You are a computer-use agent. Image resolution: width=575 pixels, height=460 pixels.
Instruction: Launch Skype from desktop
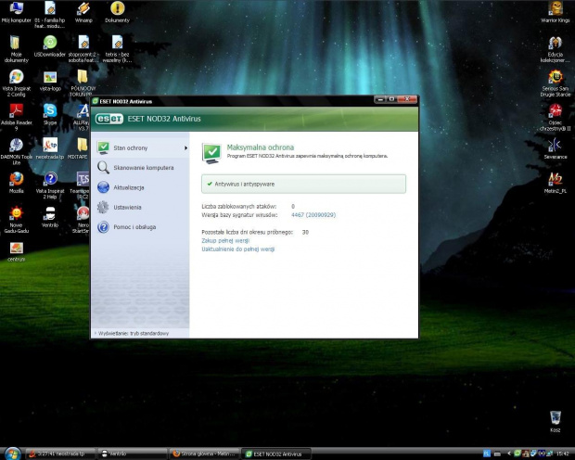pyautogui.click(x=50, y=114)
